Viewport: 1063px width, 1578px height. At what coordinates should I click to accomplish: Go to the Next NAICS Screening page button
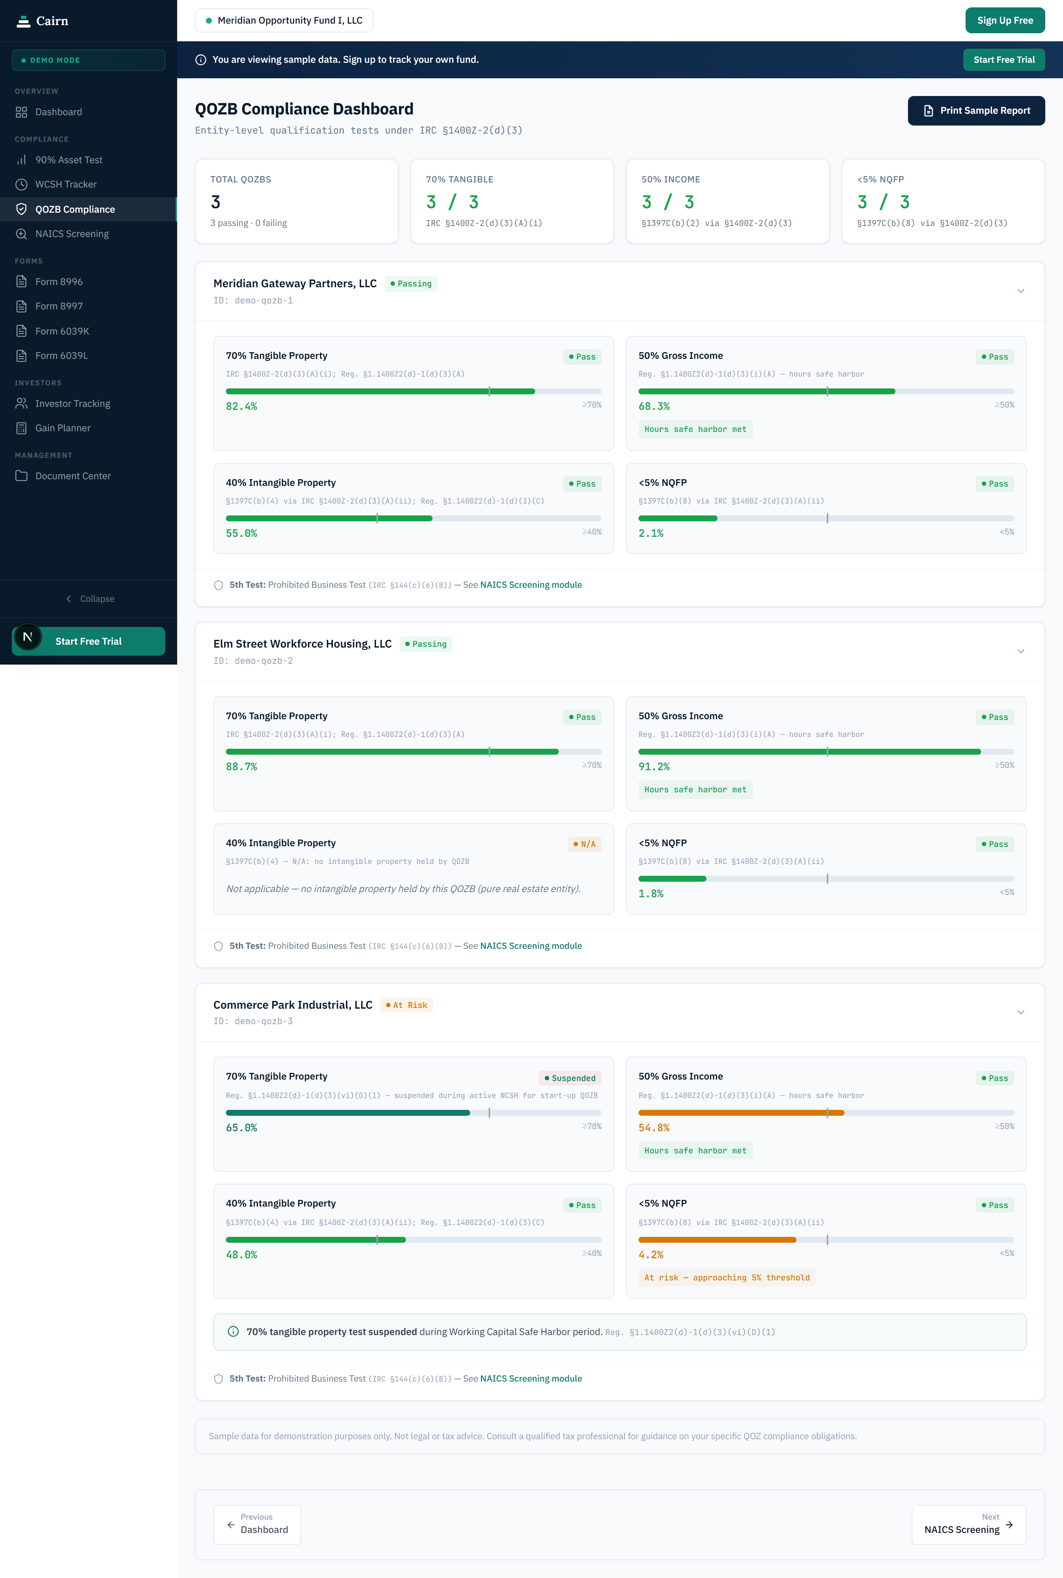click(x=969, y=1524)
